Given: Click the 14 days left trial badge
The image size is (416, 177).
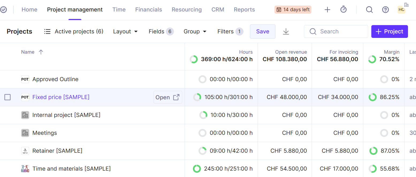Looking at the screenshot, I should [x=293, y=10].
